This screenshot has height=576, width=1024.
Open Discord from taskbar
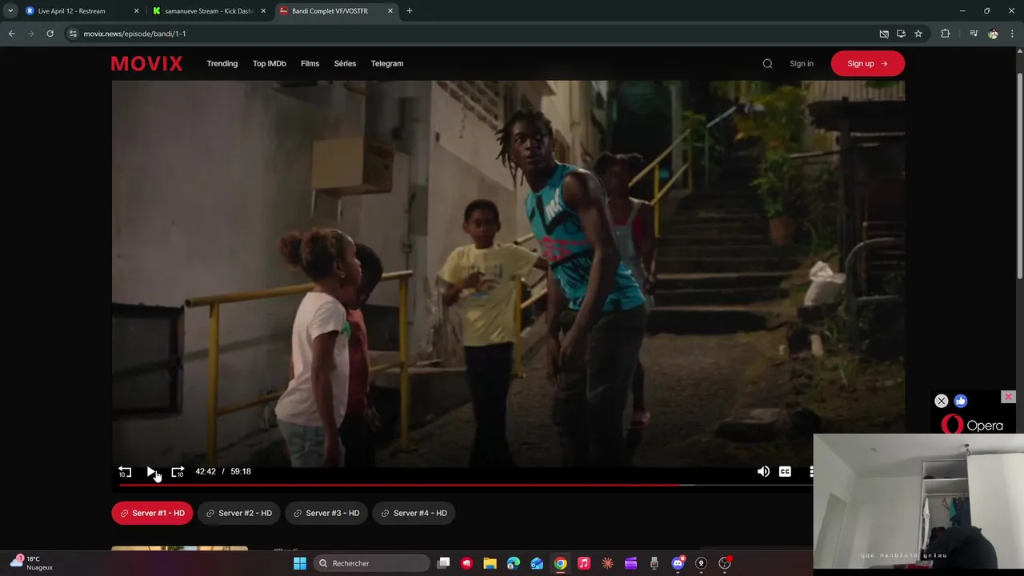click(678, 563)
